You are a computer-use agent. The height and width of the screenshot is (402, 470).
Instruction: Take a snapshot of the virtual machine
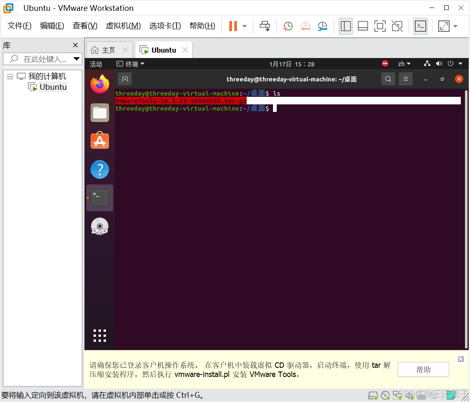(288, 26)
